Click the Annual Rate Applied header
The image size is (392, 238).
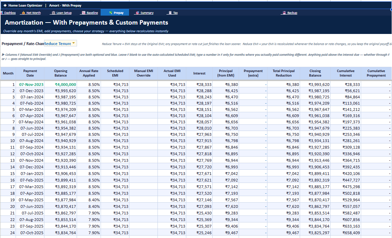click(89, 73)
